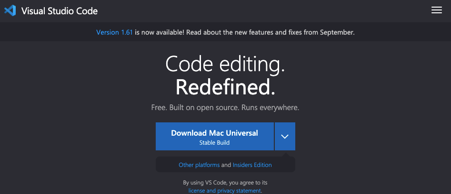Click Download Mac Universal button
Screen dimensions: 451x194
[x=215, y=137]
